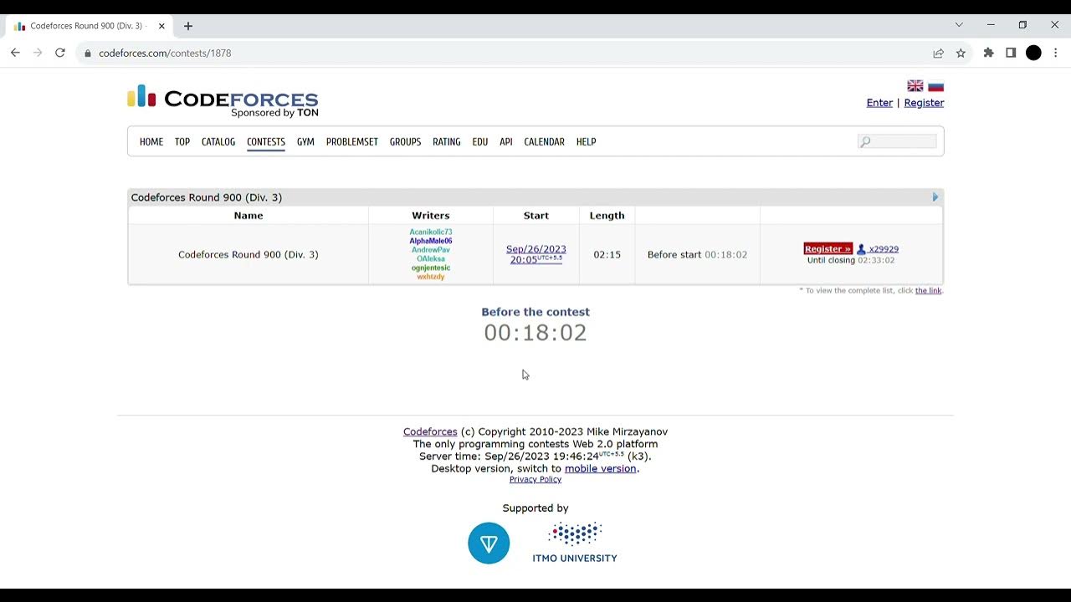Click the blue arrow in contest table header
1071x602 pixels.
935,197
